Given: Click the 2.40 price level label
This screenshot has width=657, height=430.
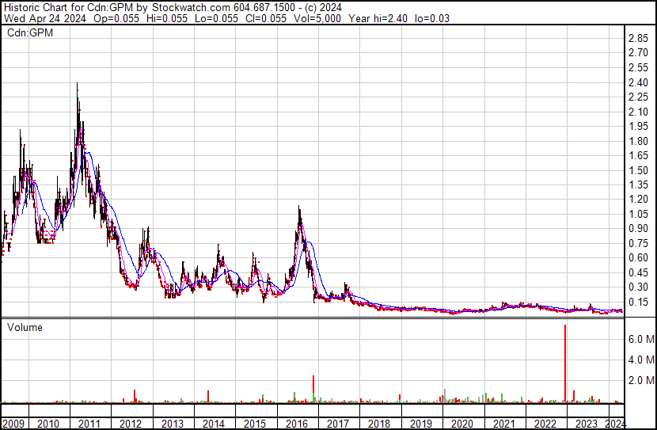Looking at the screenshot, I should [638, 82].
